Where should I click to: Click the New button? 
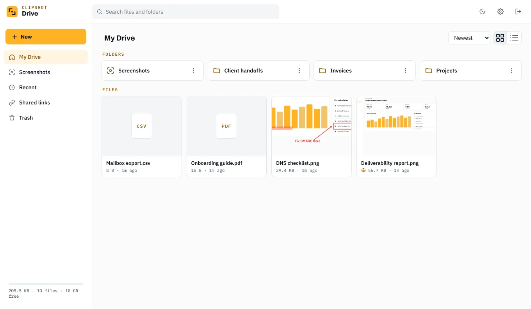pyautogui.click(x=46, y=37)
